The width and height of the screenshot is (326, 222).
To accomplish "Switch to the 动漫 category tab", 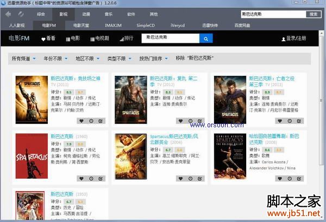I will pos(86,14).
